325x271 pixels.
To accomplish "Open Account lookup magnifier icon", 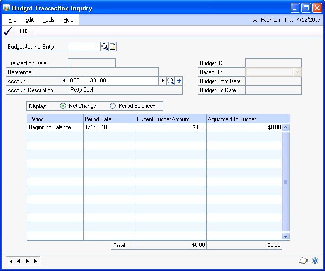I will [x=171, y=81].
